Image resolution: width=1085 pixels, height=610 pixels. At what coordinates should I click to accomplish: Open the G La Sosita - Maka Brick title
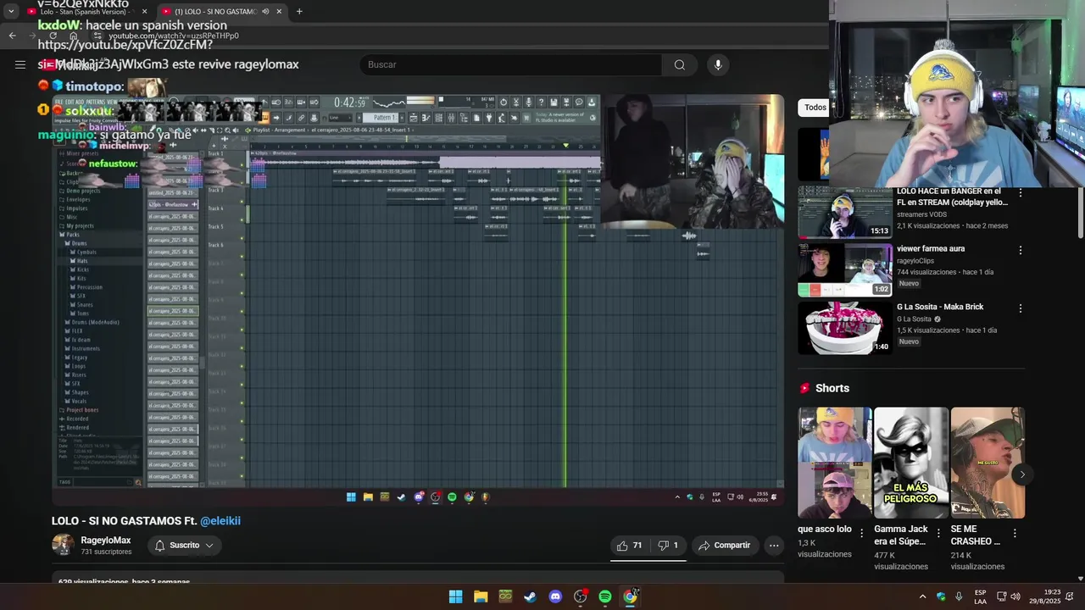940,307
